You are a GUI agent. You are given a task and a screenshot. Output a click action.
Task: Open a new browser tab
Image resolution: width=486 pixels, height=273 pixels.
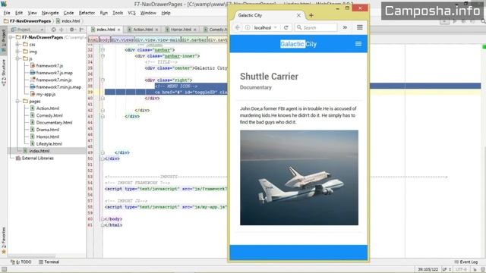point(311,15)
